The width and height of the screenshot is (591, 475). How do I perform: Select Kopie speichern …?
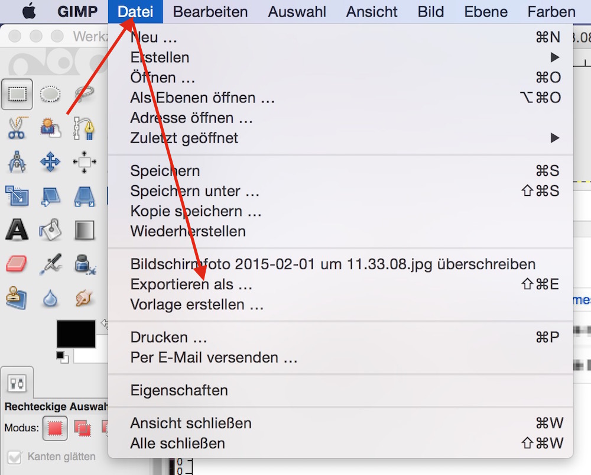coord(340,211)
